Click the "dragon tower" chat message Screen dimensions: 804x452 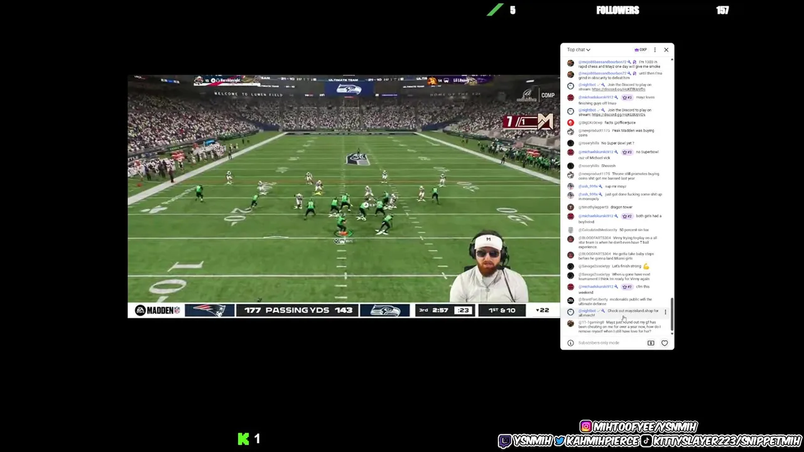click(x=621, y=207)
